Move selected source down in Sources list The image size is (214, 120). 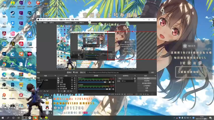click(x=71, y=91)
